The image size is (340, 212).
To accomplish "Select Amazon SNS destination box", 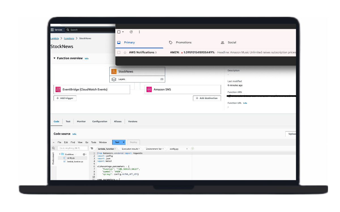I will (x=183, y=90).
